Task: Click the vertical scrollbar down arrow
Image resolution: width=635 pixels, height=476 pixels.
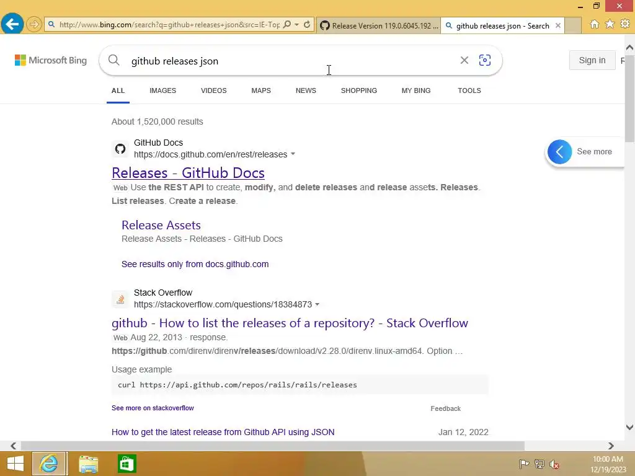Action: click(x=629, y=427)
